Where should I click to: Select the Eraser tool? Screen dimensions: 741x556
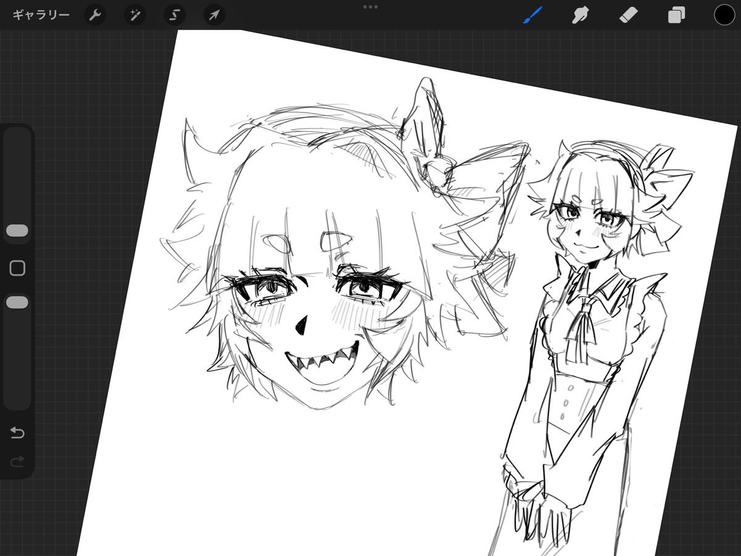(x=628, y=15)
